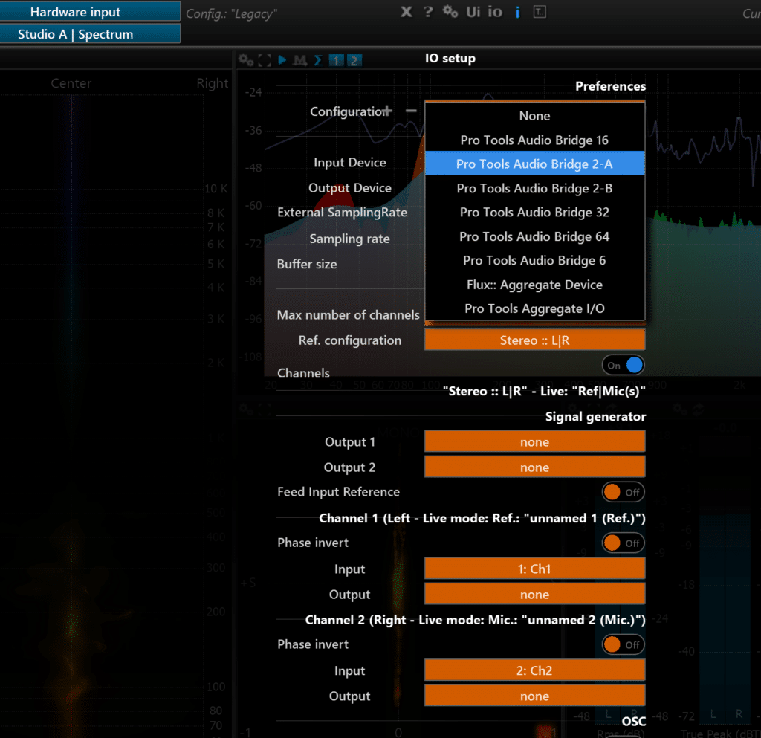Add a configuration with the plus icon
This screenshot has height=738, width=761.
386,111
